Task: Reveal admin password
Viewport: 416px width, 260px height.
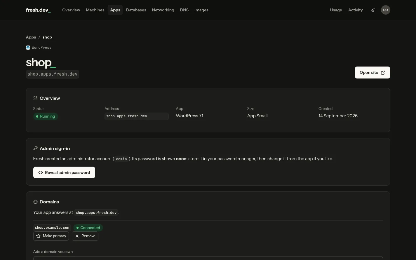Action: point(64,172)
